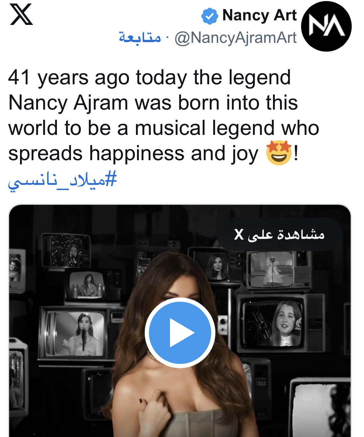This screenshot has width=364, height=437.
Task: Play the video with the blue play button
Action: click(x=180, y=332)
